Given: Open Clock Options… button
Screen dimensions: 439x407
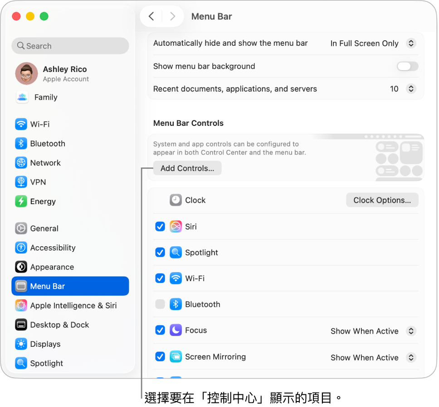Looking at the screenshot, I should 382,200.
